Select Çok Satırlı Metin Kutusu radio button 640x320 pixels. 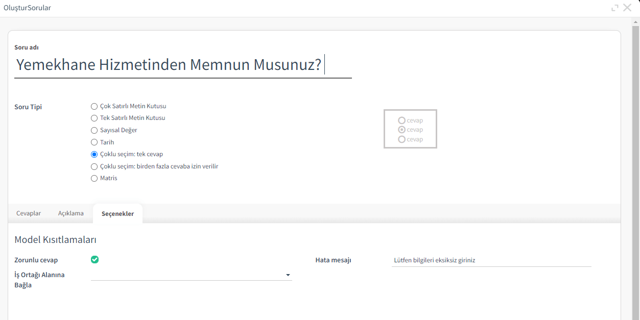pos(94,106)
